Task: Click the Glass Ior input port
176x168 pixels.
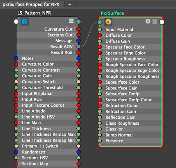Action: click(x=100, y=129)
